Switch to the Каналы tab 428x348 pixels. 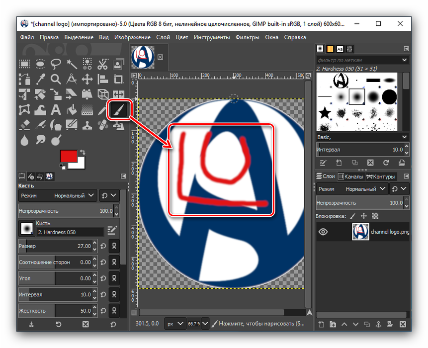351,176
